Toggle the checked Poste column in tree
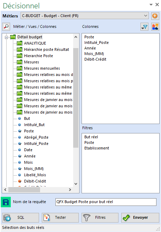The width and height of the screenshot is (161, 232). click(20, 131)
